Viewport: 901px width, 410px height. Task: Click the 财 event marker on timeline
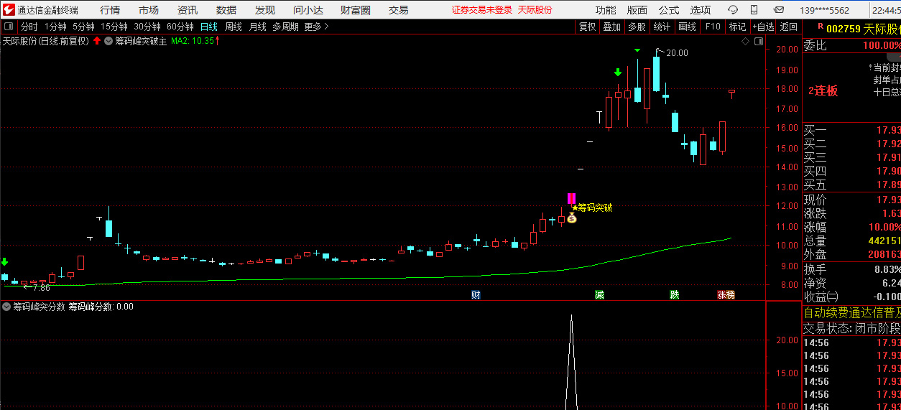[475, 294]
